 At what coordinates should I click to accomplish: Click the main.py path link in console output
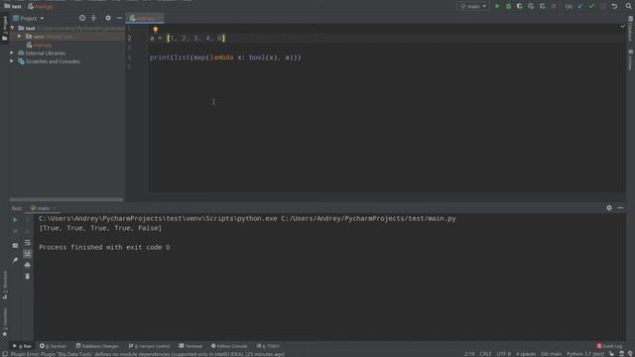click(x=368, y=218)
